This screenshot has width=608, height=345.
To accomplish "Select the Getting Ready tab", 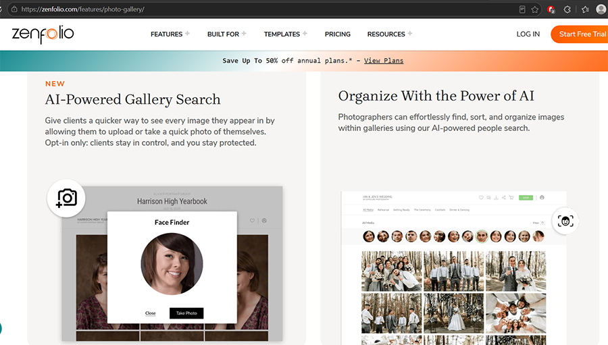I will click(401, 210).
